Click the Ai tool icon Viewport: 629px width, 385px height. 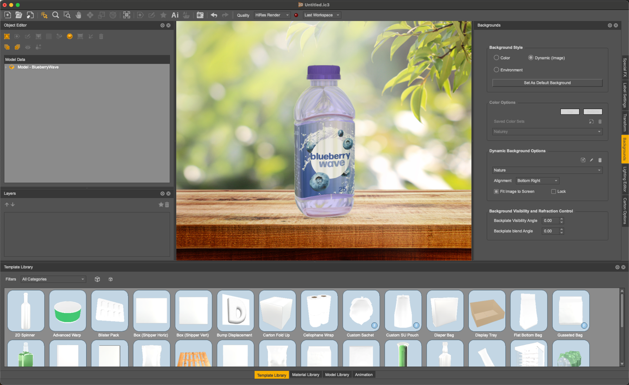(x=175, y=15)
